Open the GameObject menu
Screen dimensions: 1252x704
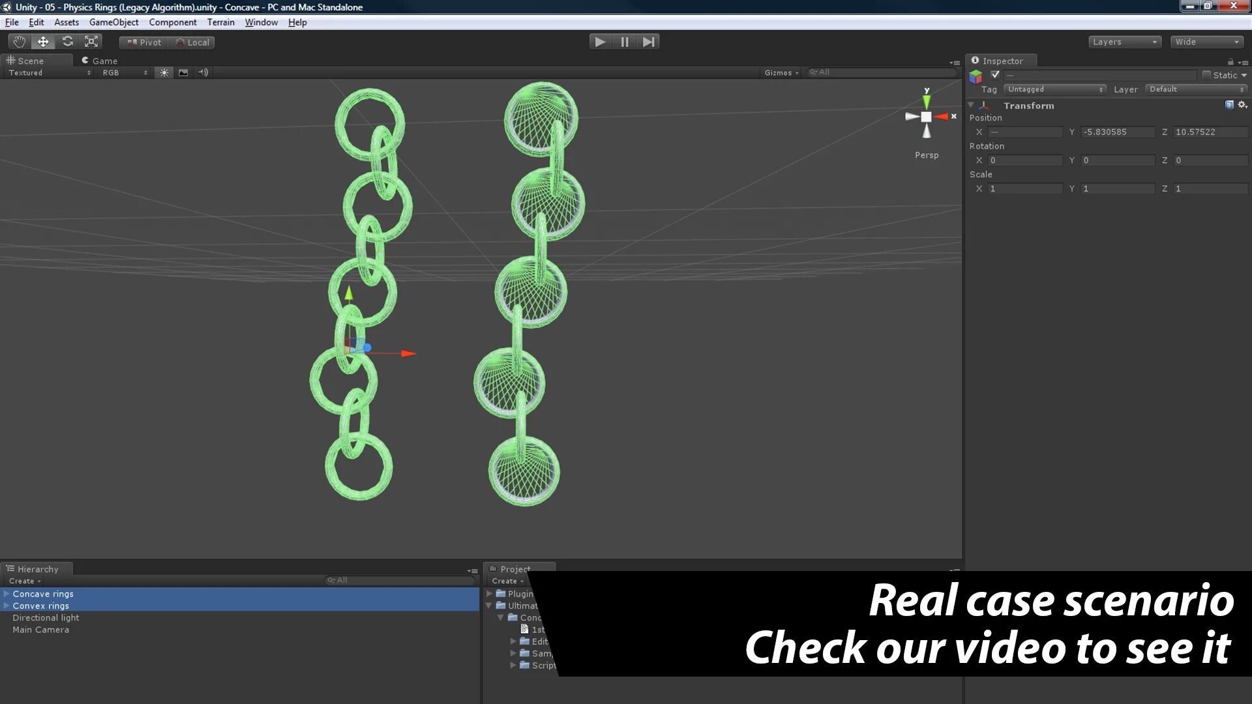pos(113,22)
